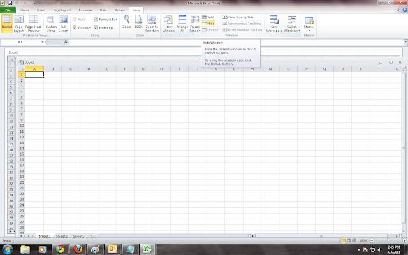This screenshot has height=255, width=408.
Task: Click into the formula bar input
Action: (x=237, y=42)
